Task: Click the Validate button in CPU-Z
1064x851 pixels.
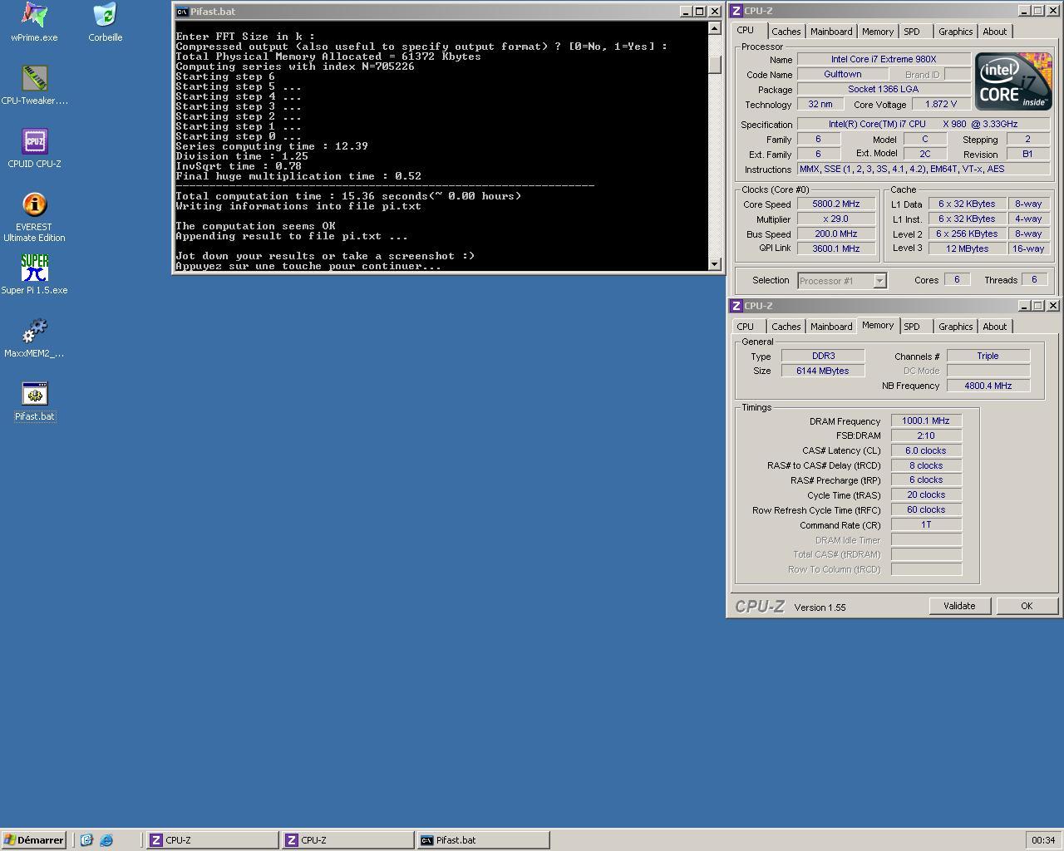Action: (x=959, y=606)
